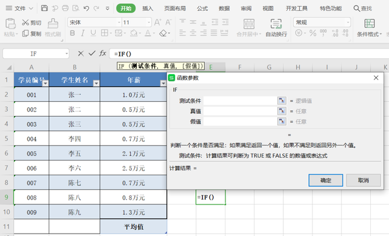This screenshot has height=236, width=389.
Task: Click the center horizontal alignment icon
Action: [193, 33]
